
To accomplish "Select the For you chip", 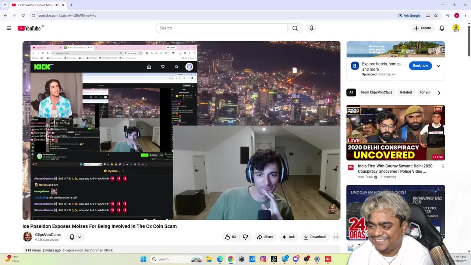I will 425,92.
